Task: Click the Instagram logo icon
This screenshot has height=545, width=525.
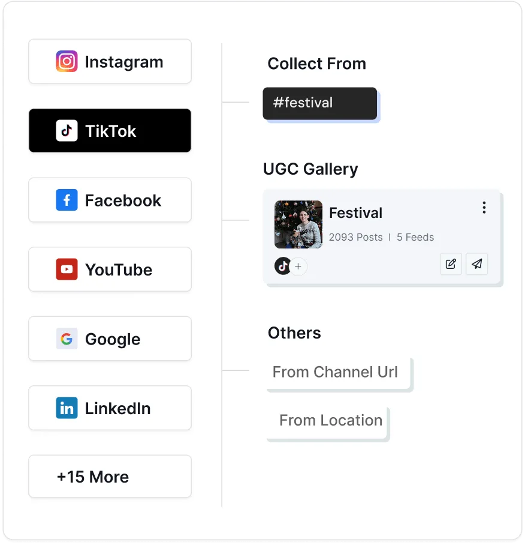Action: click(x=67, y=61)
